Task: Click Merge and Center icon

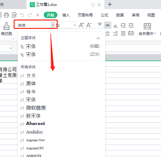Action: point(147,26)
